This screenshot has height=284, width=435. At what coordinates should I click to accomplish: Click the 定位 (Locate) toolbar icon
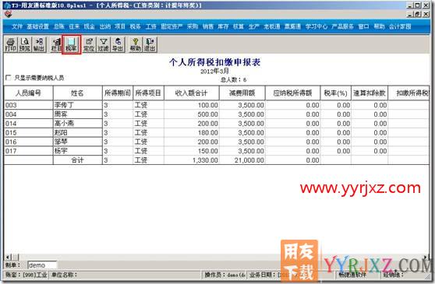(x=89, y=44)
